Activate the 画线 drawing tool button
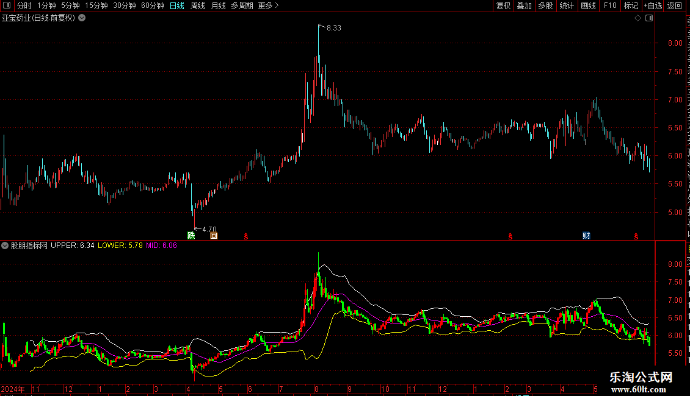This screenshot has height=396, width=690. click(589, 5)
